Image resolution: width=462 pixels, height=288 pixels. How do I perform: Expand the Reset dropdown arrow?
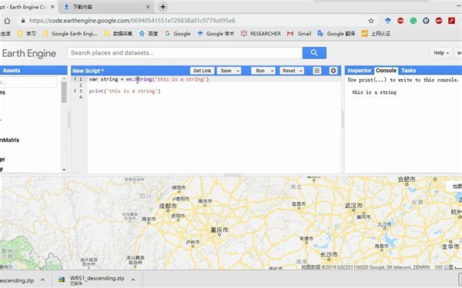[301, 71]
